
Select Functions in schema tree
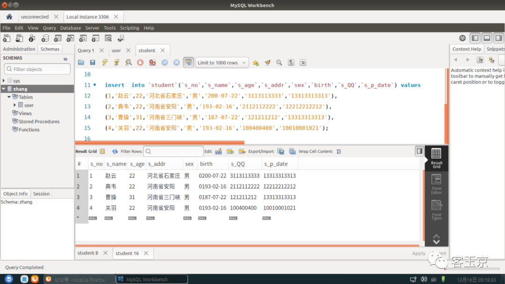pyautogui.click(x=29, y=130)
